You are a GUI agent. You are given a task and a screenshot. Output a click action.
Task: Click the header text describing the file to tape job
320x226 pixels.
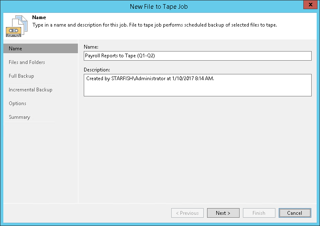click(x=155, y=25)
